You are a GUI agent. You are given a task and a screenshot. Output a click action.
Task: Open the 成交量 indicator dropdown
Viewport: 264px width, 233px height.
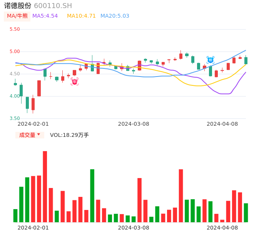[30, 135]
